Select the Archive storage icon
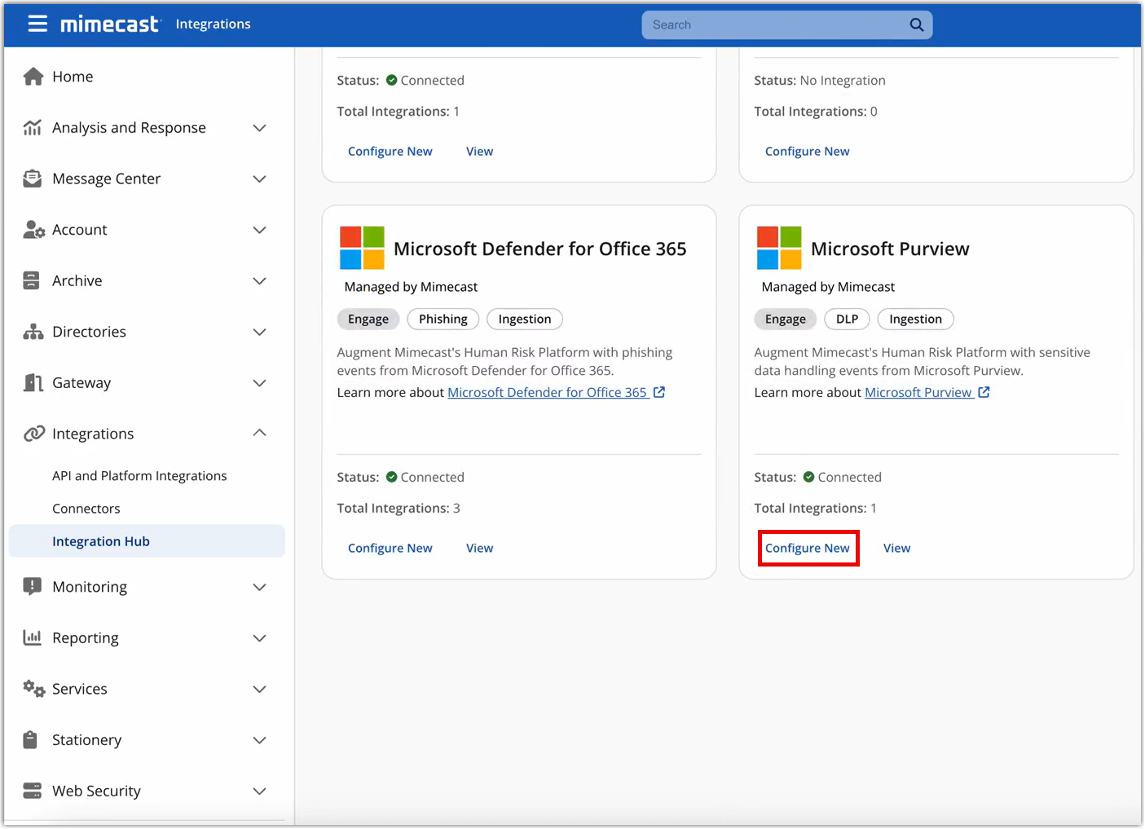Image resolution: width=1145 pixels, height=829 pixels. point(33,280)
